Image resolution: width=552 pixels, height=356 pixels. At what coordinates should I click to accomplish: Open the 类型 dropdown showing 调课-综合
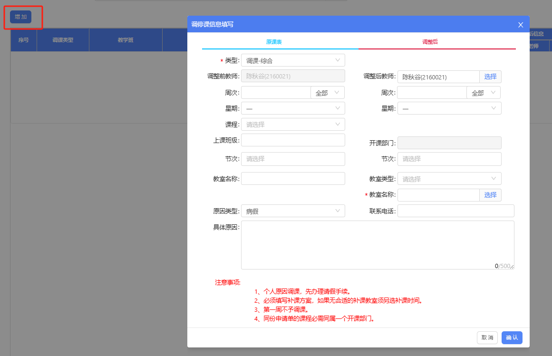293,60
